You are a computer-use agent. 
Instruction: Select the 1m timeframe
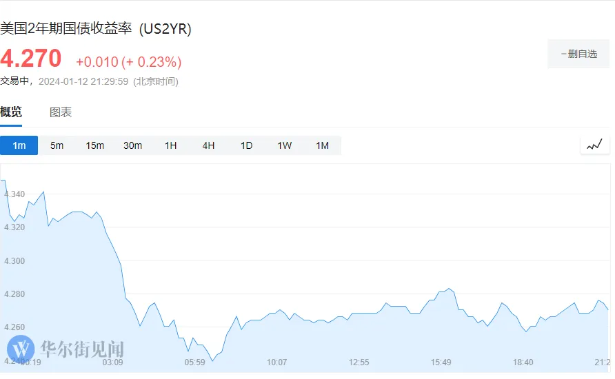[x=19, y=145]
